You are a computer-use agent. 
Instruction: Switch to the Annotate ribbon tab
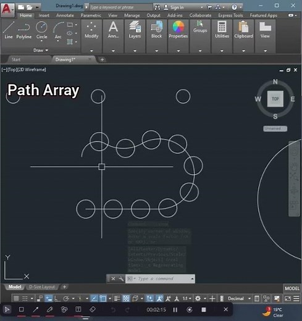coord(65,15)
